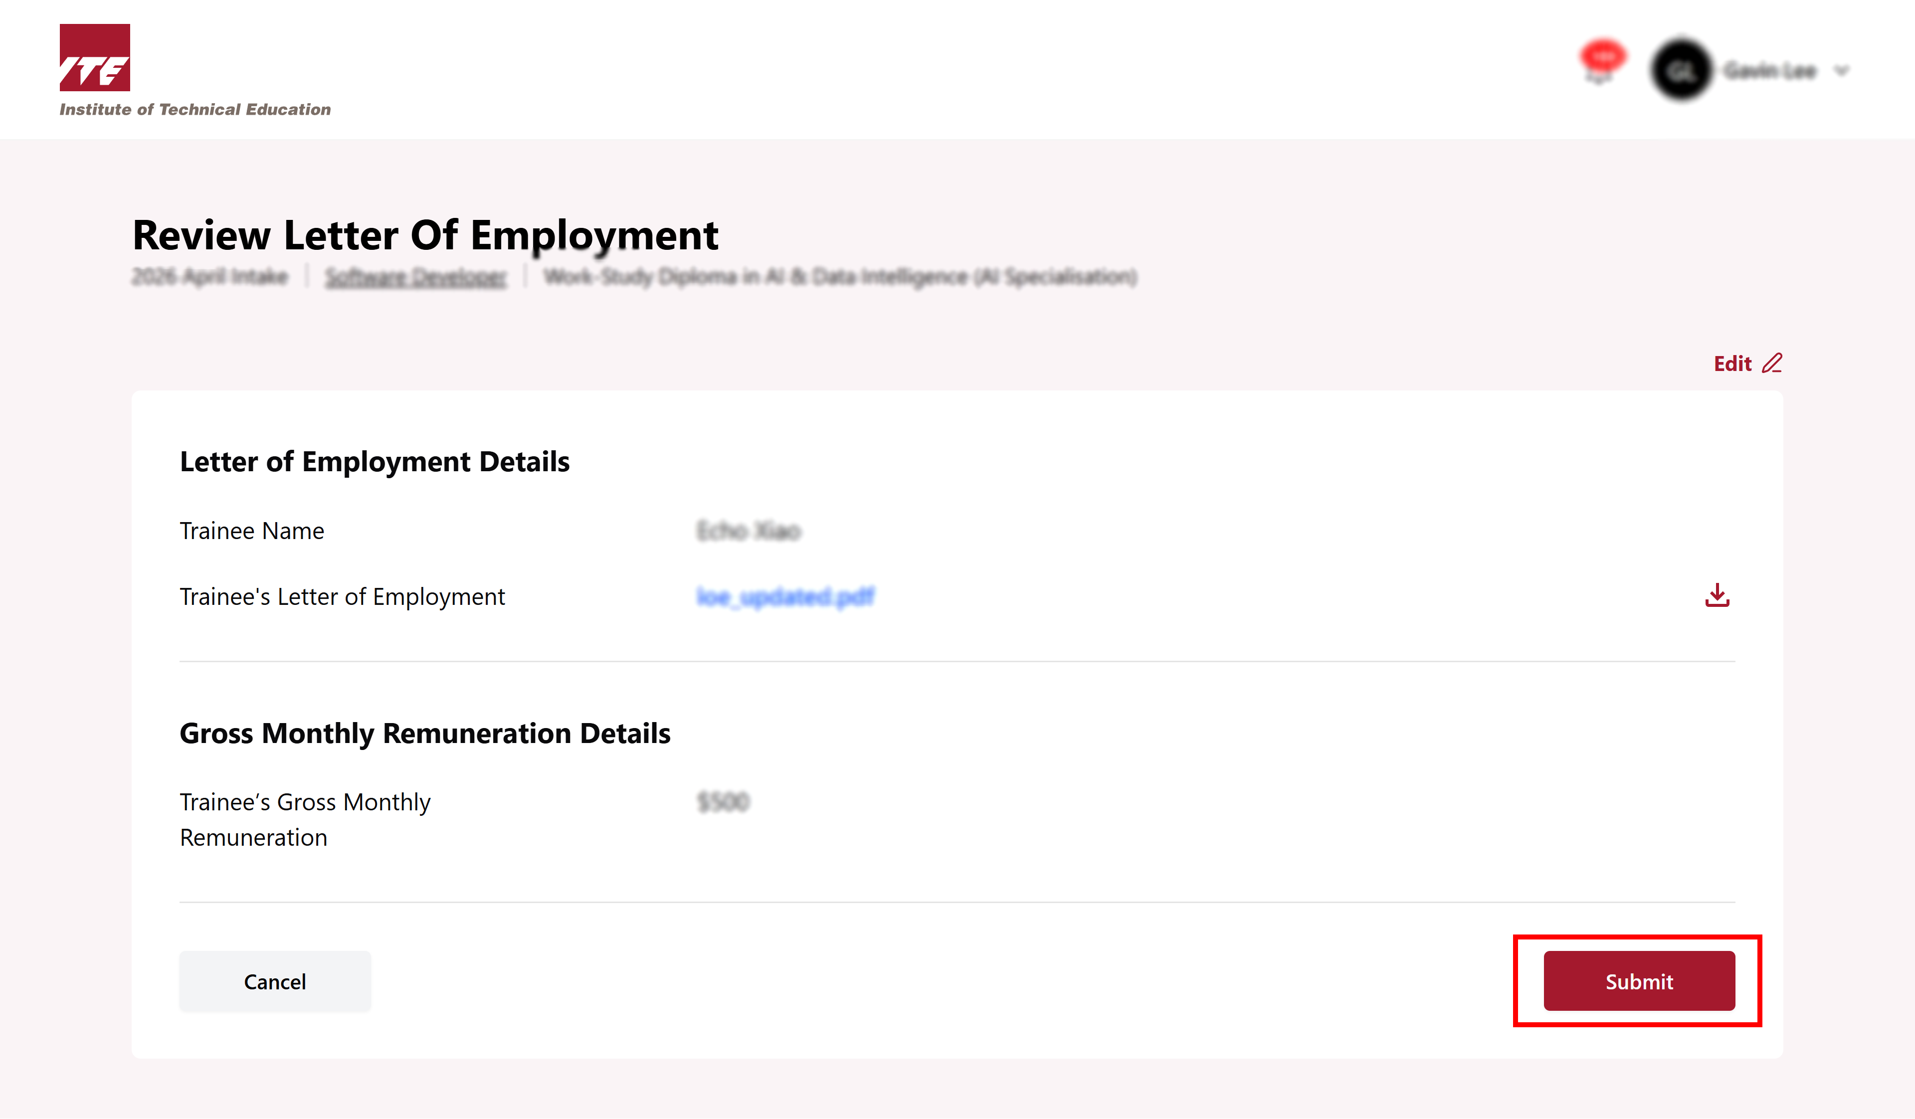The height and width of the screenshot is (1119, 1915).
Task: Open the loe_updated.pdf file link
Action: 785,597
